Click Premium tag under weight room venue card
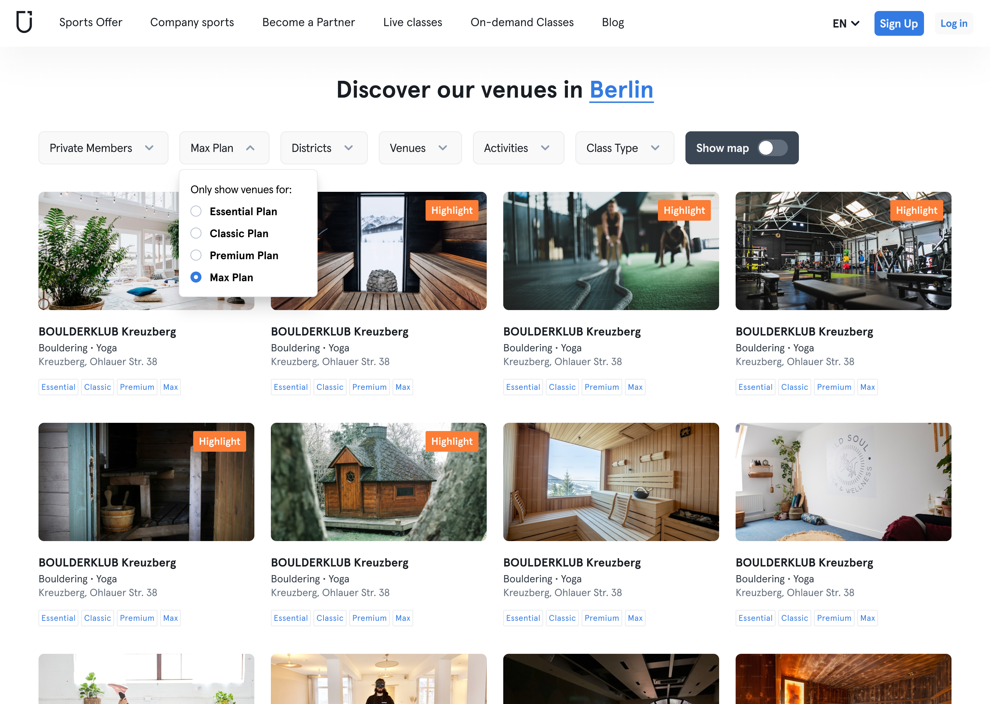 834,387
